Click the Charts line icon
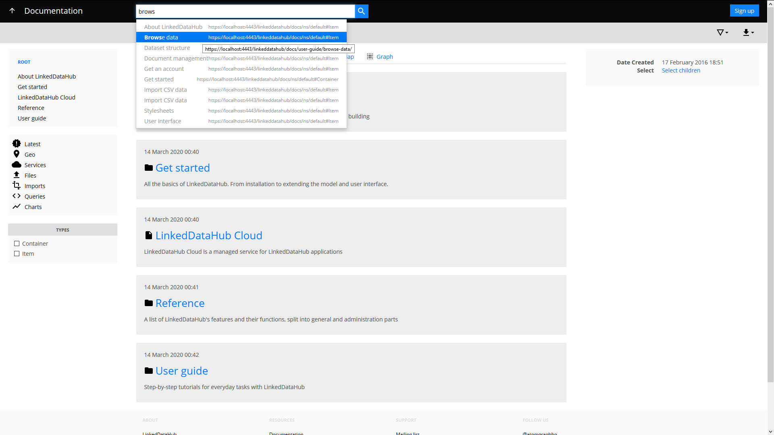774x435 pixels. [x=17, y=207]
